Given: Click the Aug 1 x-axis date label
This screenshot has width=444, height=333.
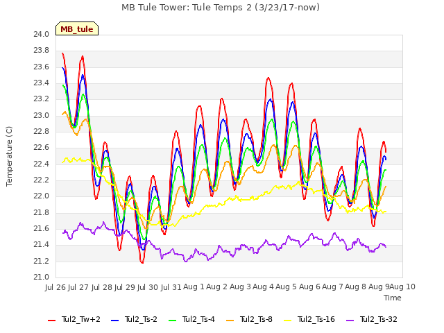Looking at the screenshot, I should [194, 287].
